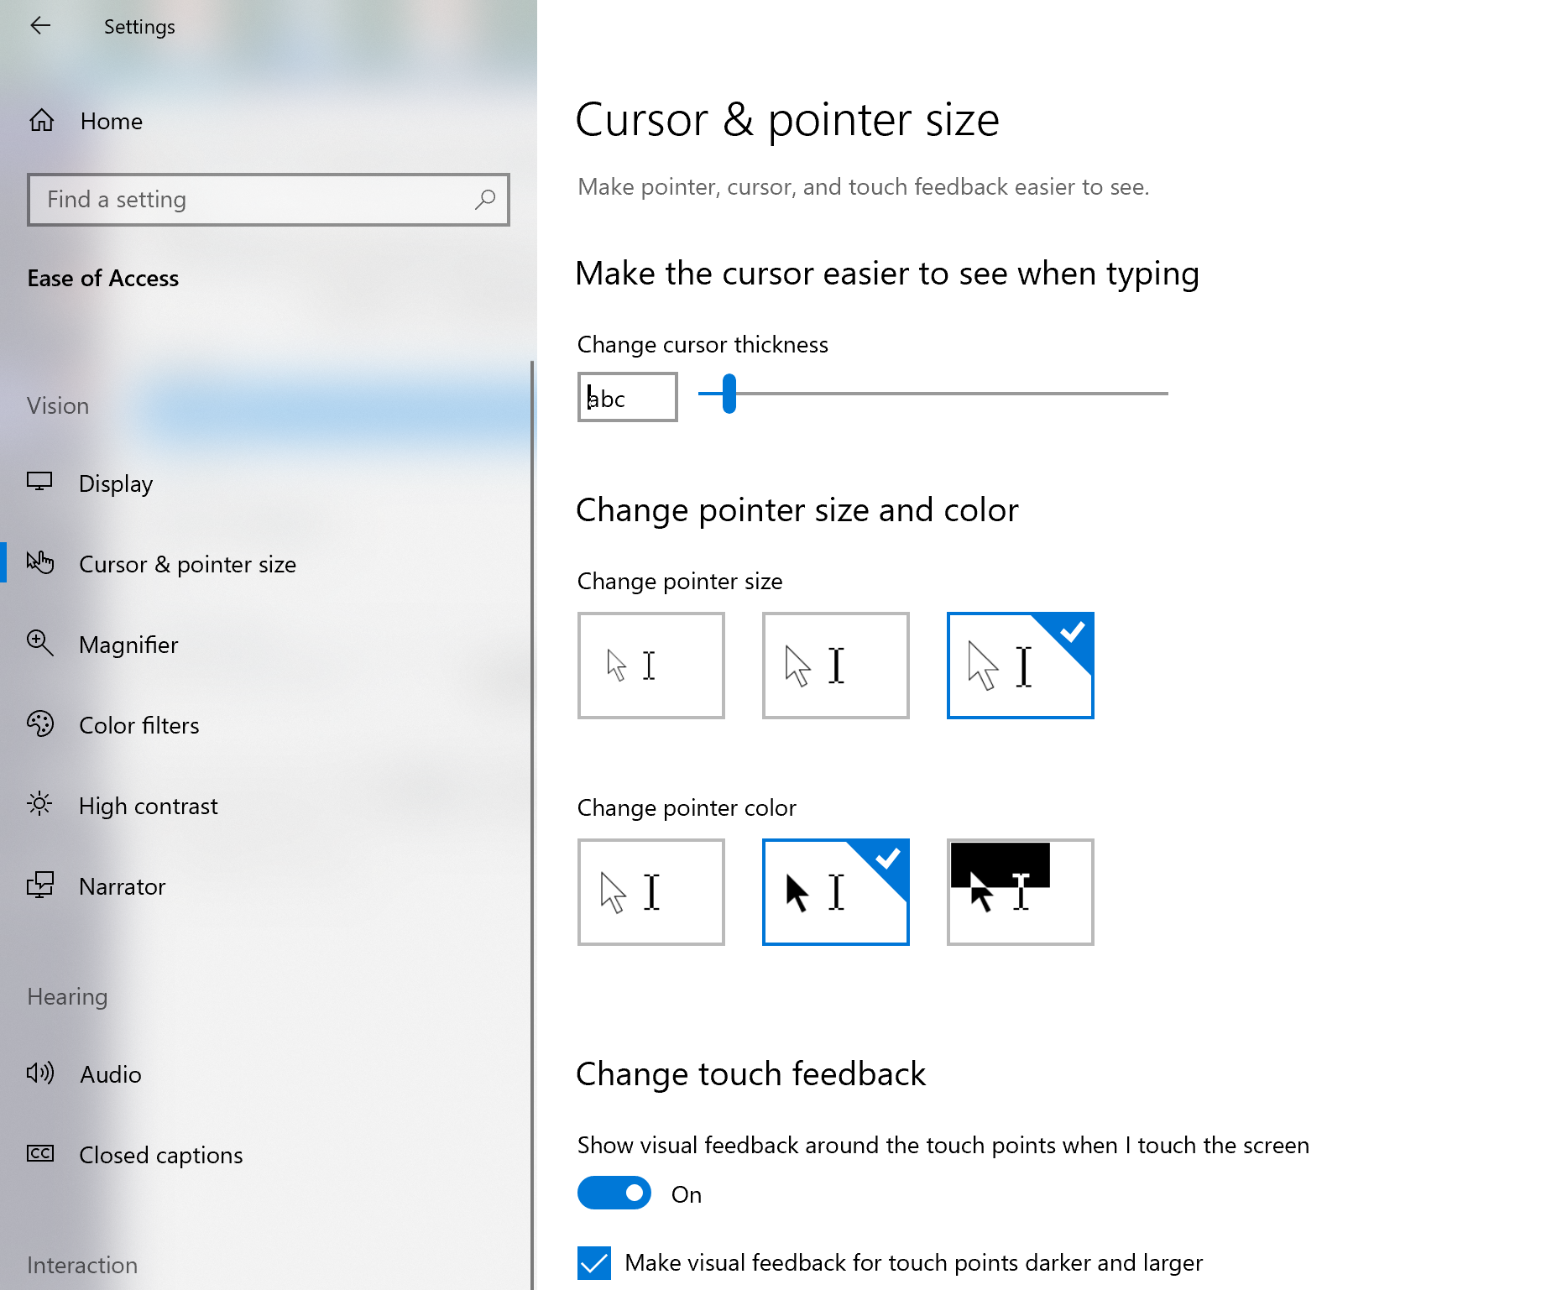The height and width of the screenshot is (1290, 1557).
Task: Click the Find a setting search box
Action: click(x=269, y=200)
